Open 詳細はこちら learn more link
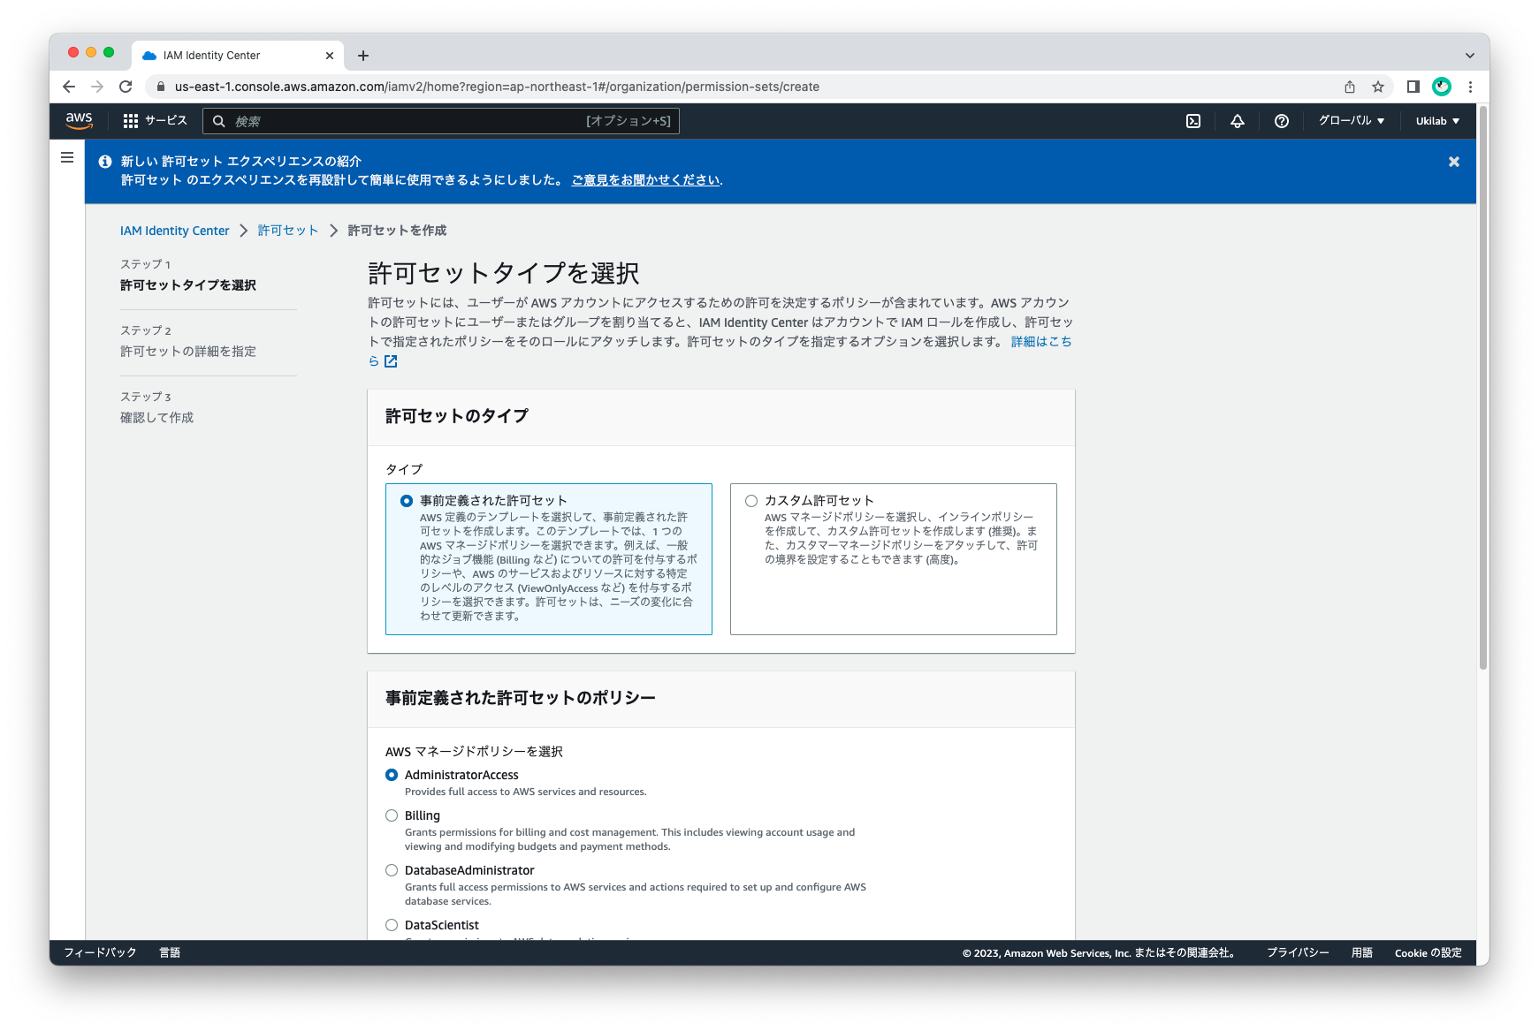Screen dimensions: 1539x1031 click(x=1040, y=342)
